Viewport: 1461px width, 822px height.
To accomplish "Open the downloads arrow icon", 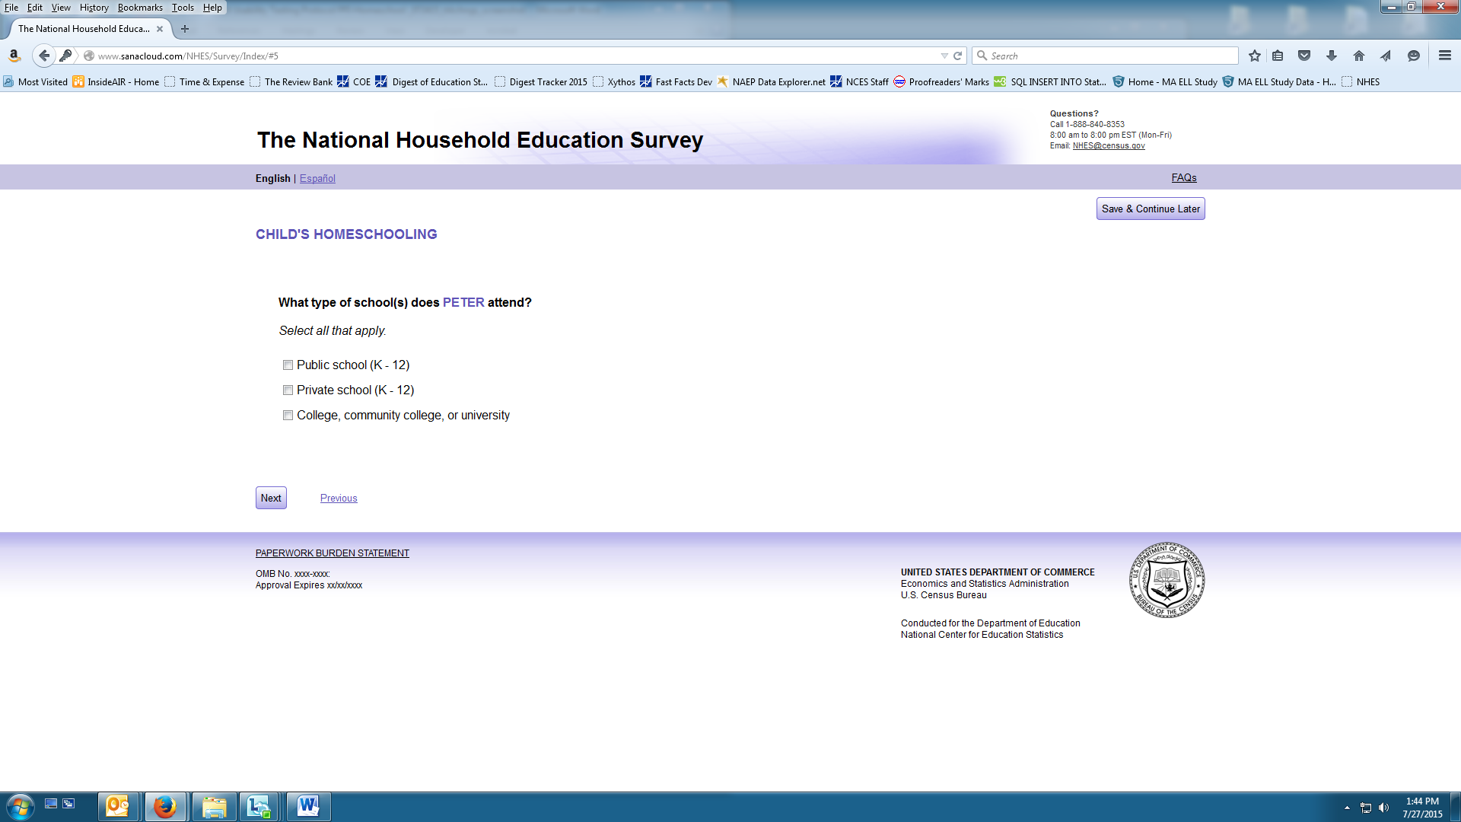I will pos(1331,56).
